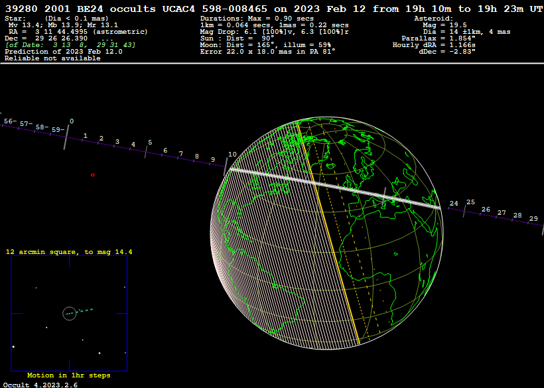Viewport: 544px width, 388px height.
Task: Click the small red circle marker
Action: 93,175
